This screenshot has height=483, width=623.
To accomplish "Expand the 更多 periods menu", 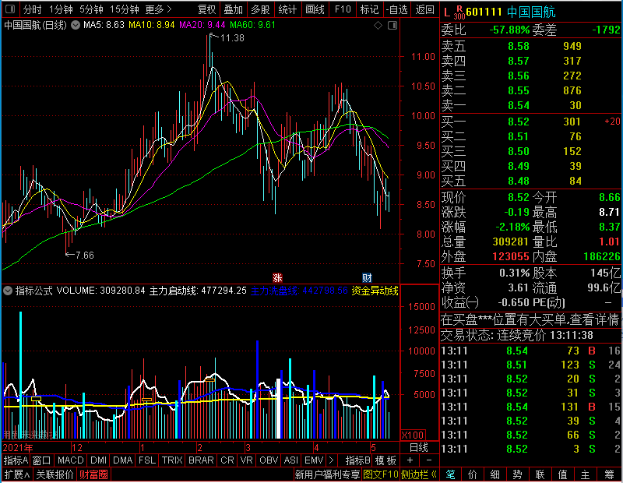I will pyautogui.click(x=158, y=9).
